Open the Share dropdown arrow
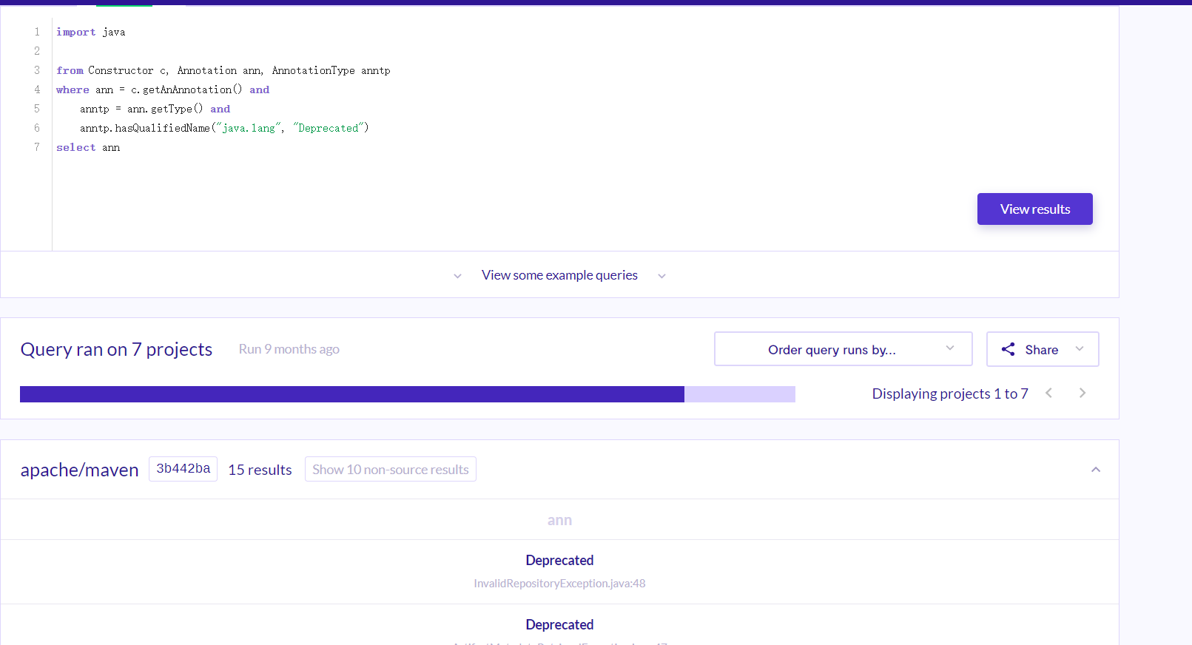This screenshot has width=1192, height=645. [x=1080, y=349]
